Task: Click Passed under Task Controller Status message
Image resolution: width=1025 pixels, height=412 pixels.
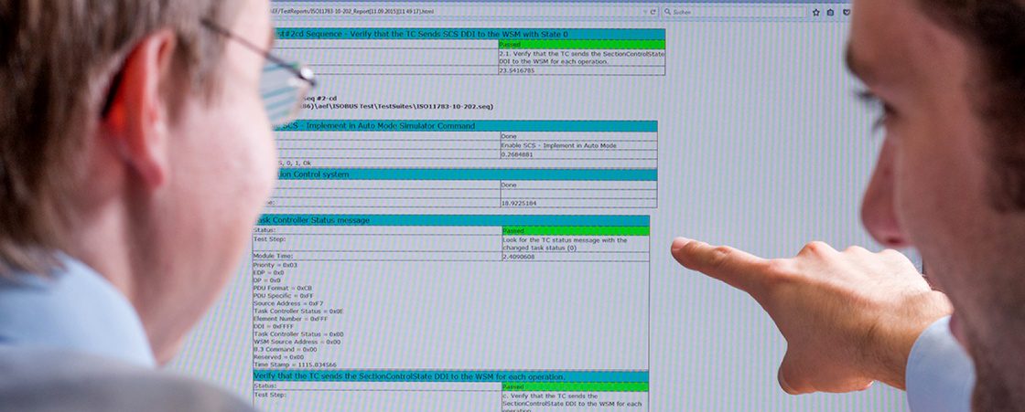Action: point(576,230)
